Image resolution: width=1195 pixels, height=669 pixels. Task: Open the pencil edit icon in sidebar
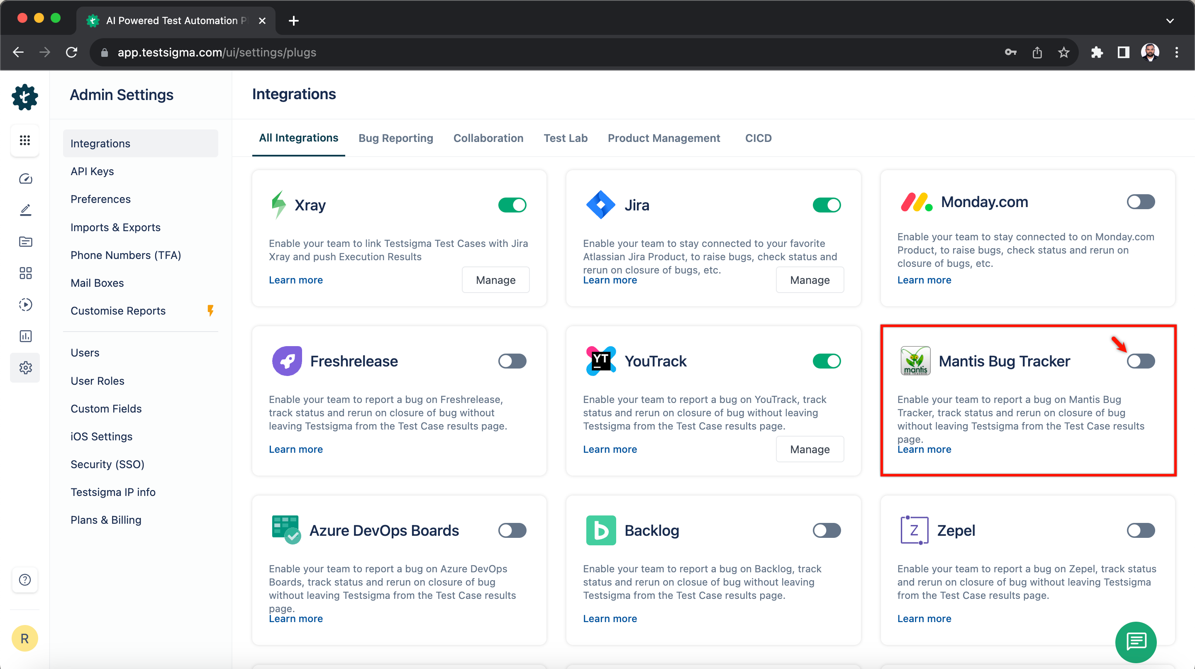coord(25,210)
